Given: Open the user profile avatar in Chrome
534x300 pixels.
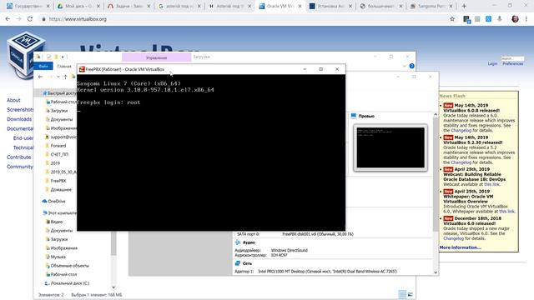Looking at the screenshot, I should 515,19.
